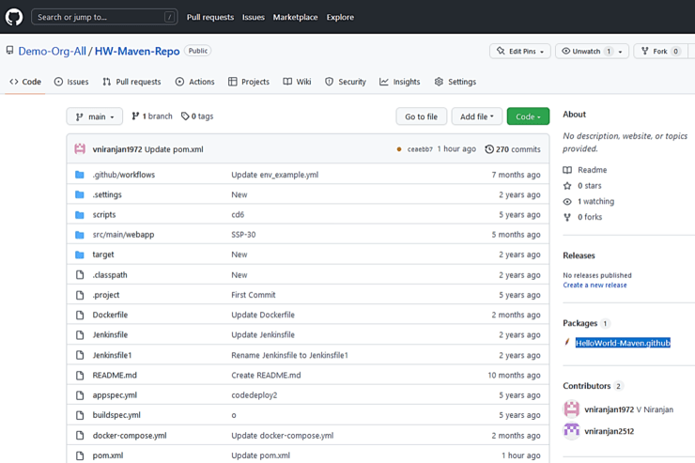The height and width of the screenshot is (463, 695).
Task: Focus the Search or jump to field
Action: pos(104,17)
